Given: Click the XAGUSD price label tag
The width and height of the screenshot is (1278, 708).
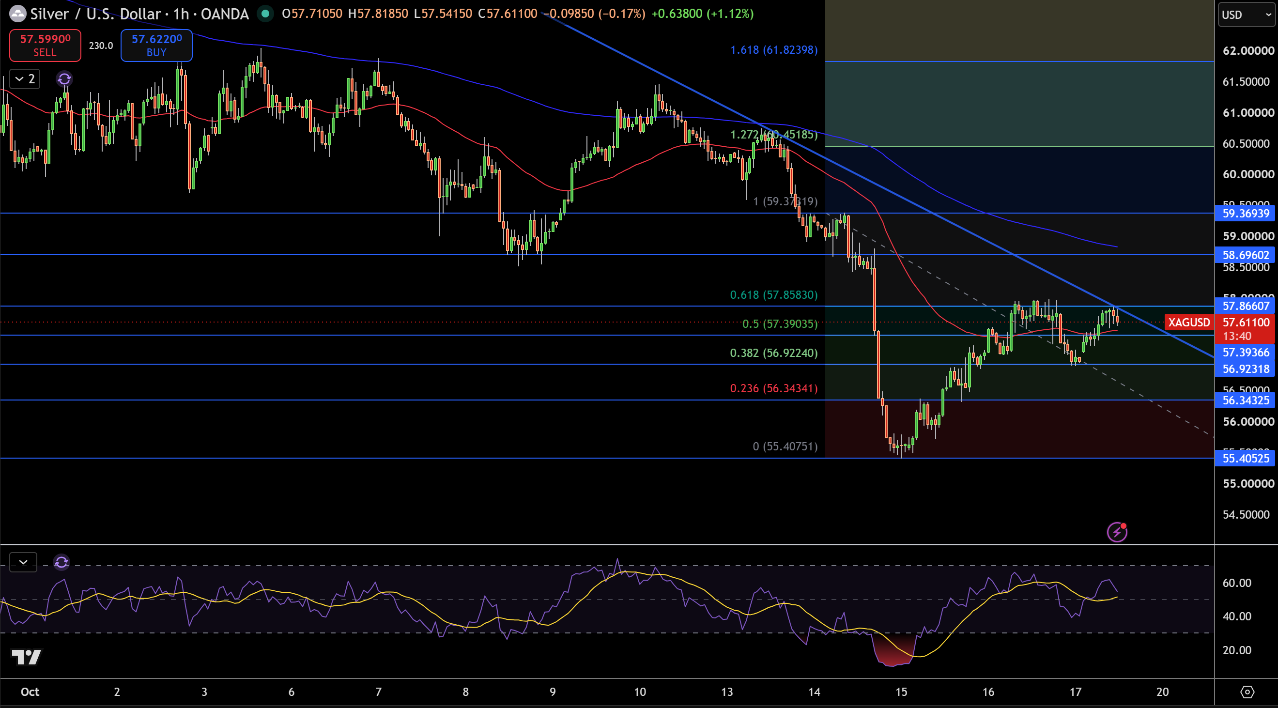Looking at the screenshot, I should 1189,323.
